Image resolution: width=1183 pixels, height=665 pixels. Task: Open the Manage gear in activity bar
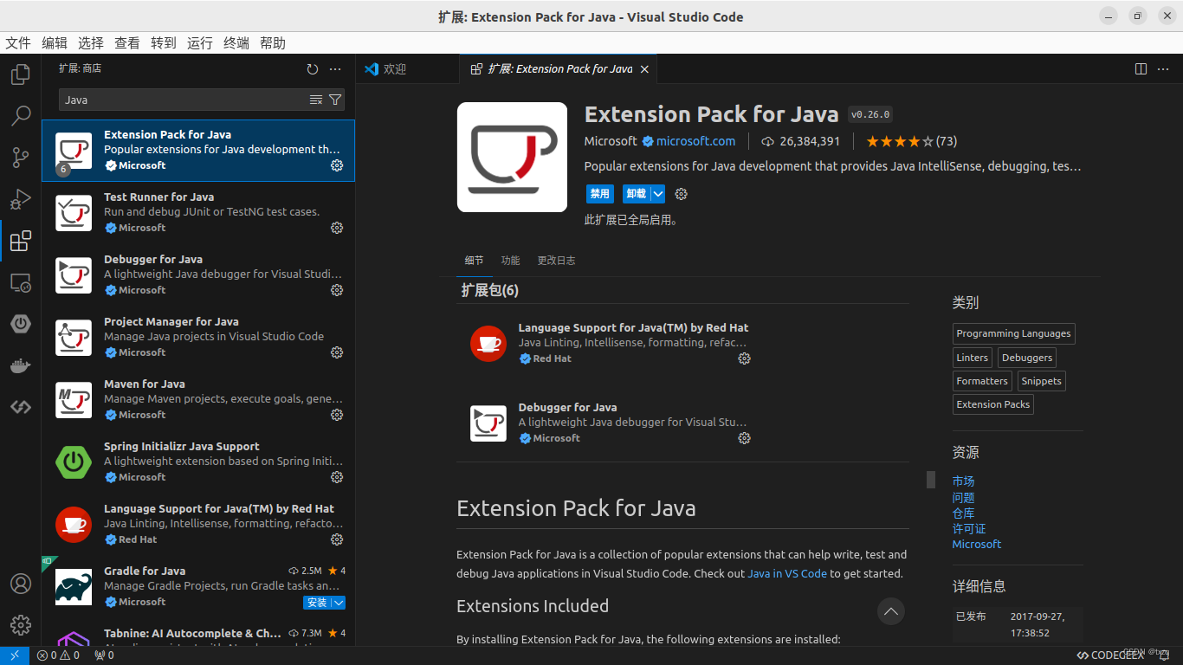click(x=21, y=625)
